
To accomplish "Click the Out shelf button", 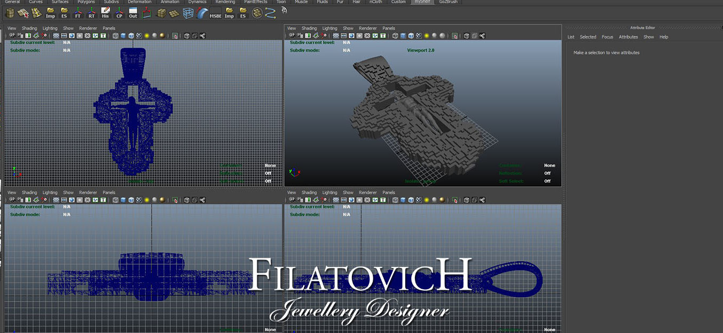I will [x=133, y=13].
